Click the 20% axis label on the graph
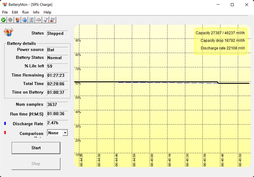Image resolution: width=254 pixels, height=177 pixels. (x=78, y=141)
